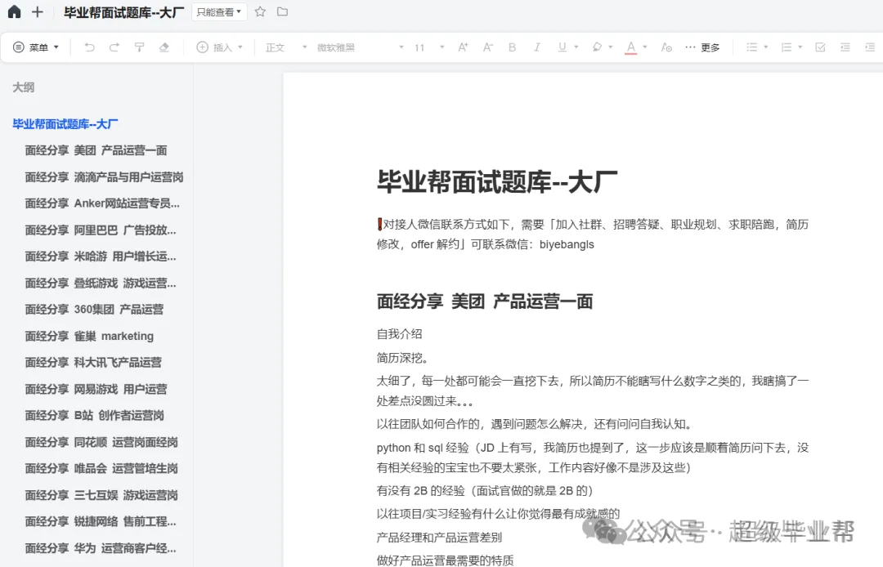Click the 更多 more options button
Viewport: 883px width, 567px height.
(702, 47)
